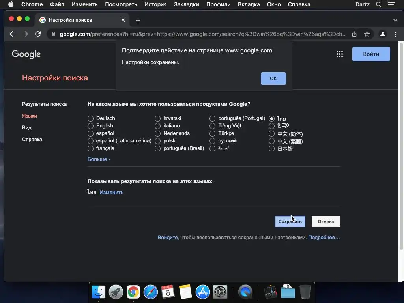This screenshot has height=303, width=404.
Task: Open the Chrome profile icon
Action: [383, 34]
